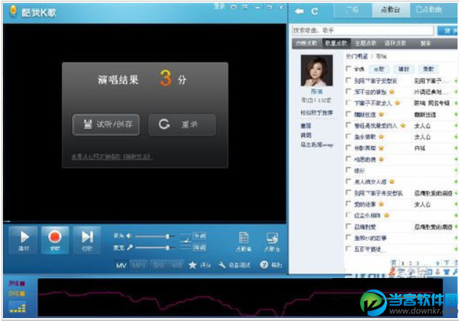Select the MV mode button
The height and width of the screenshot is (321, 459).
(121, 266)
